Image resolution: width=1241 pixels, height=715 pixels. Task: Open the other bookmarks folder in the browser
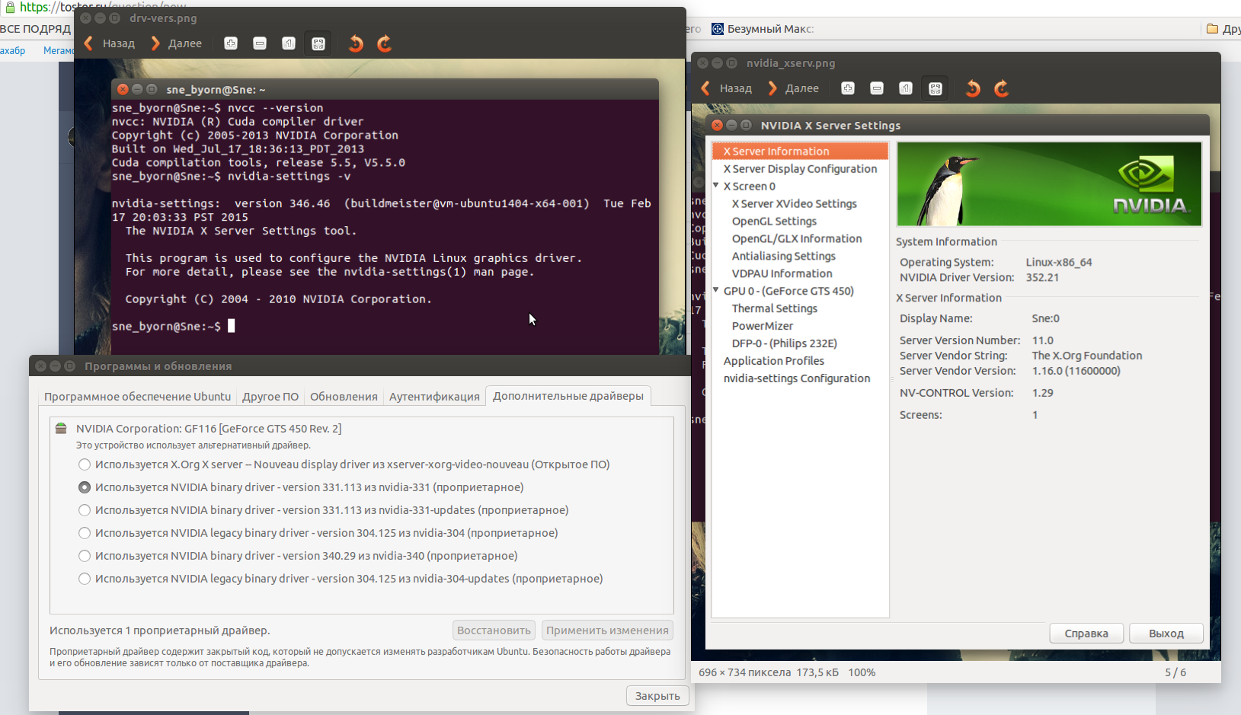click(x=1223, y=29)
